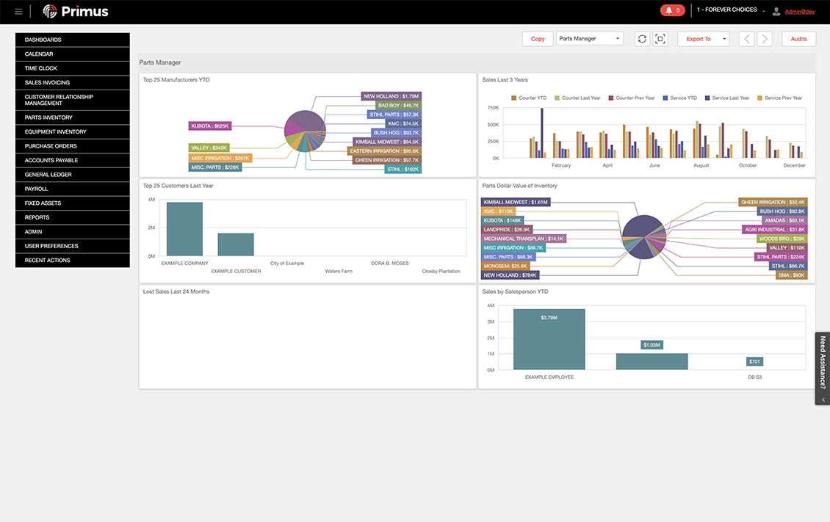
Task: Click the fullscreen view icon
Action: point(660,39)
